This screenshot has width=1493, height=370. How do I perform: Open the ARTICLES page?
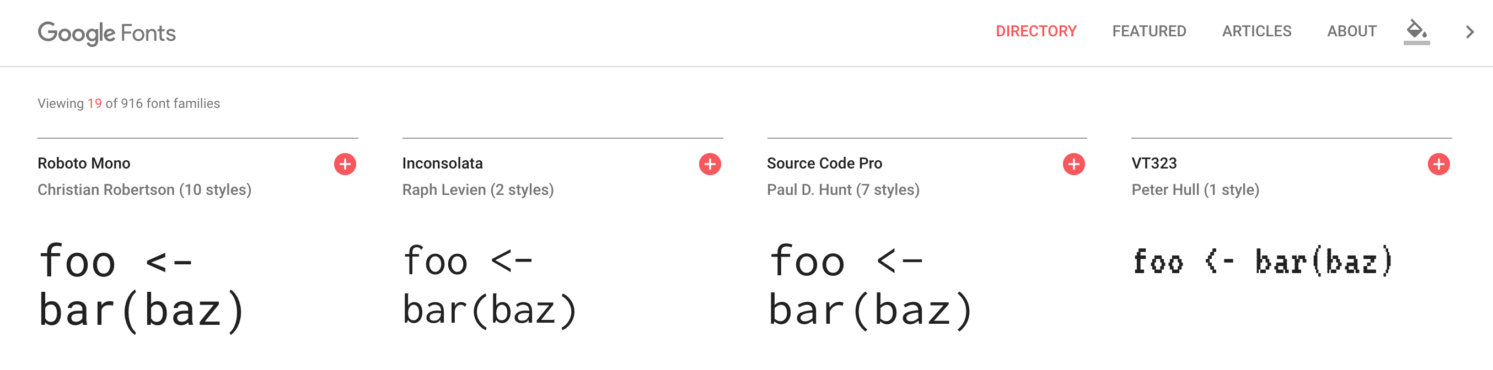(x=1256, y=31)
